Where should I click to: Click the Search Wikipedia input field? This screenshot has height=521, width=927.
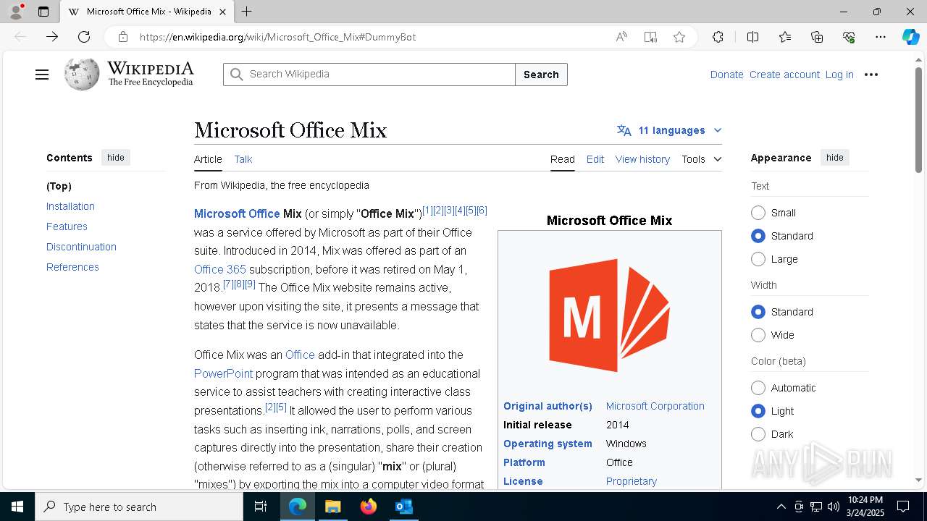pyautogui.click(x=369, y=75)
